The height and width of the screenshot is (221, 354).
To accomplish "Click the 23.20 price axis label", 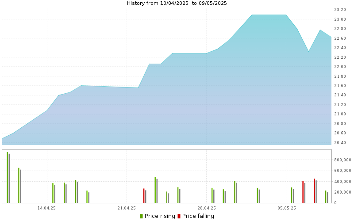I will click(x=340, y=10).
